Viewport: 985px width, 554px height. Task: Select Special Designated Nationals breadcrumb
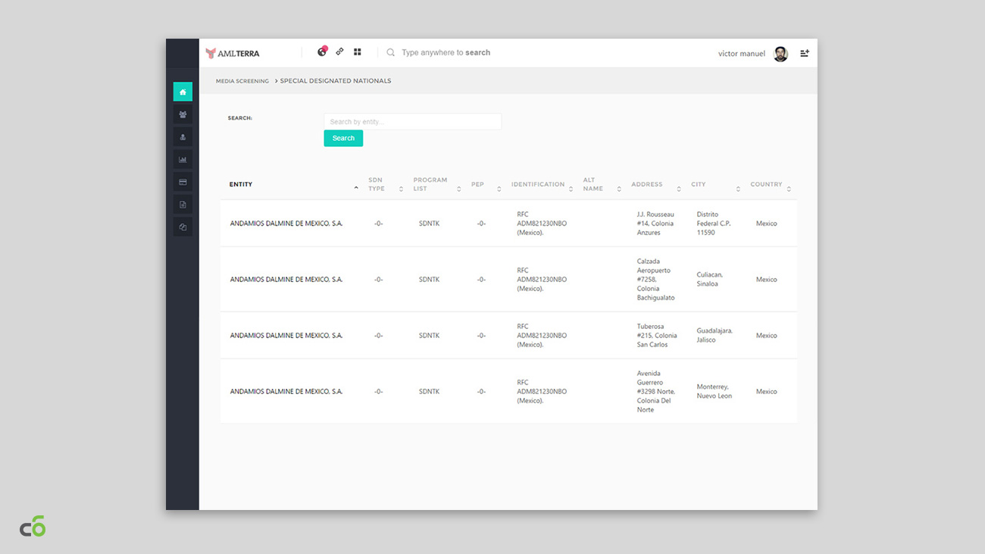click(x=336, y=81)
